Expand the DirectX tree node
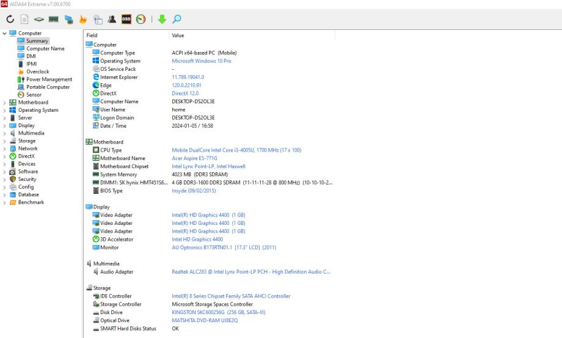This screenshot has height=338, width=562. pyautogui.click(x=4, y=156)
